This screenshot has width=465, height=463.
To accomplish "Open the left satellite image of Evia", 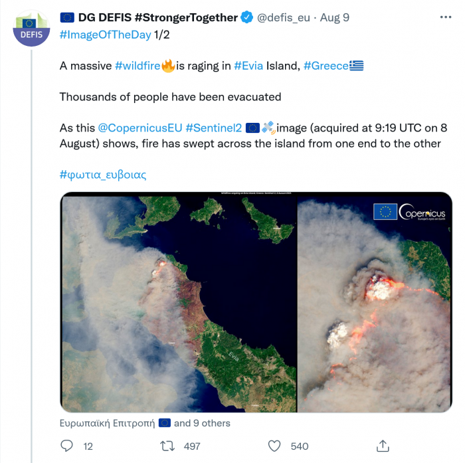I will 178,302.
